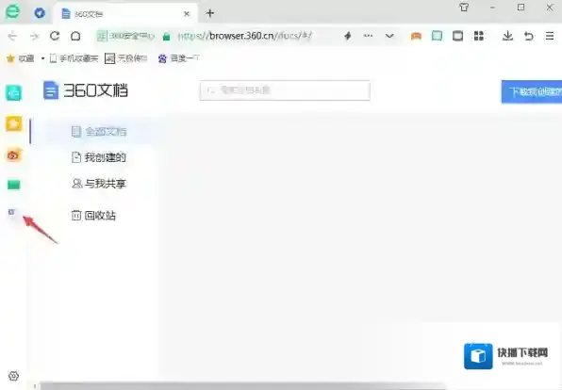Click the 360安全中心 site badge
The width and height of the screenshot is (562, 390).
pos(125,36)
